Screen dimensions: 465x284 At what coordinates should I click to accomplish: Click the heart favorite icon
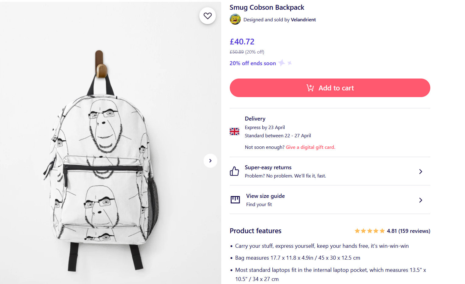point(208,16)
